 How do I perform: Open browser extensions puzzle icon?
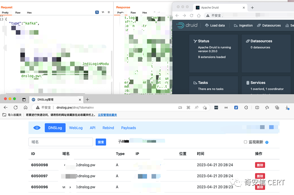246,108
